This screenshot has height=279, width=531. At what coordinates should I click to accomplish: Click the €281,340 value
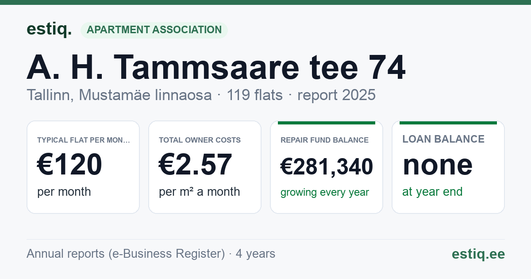point(327,167)
